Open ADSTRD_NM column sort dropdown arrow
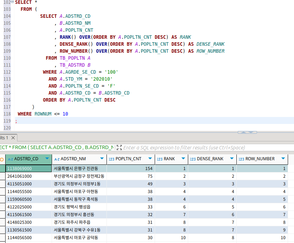Image resolution: width=294 pixels, height=243 pixels. tap(102, 159)
